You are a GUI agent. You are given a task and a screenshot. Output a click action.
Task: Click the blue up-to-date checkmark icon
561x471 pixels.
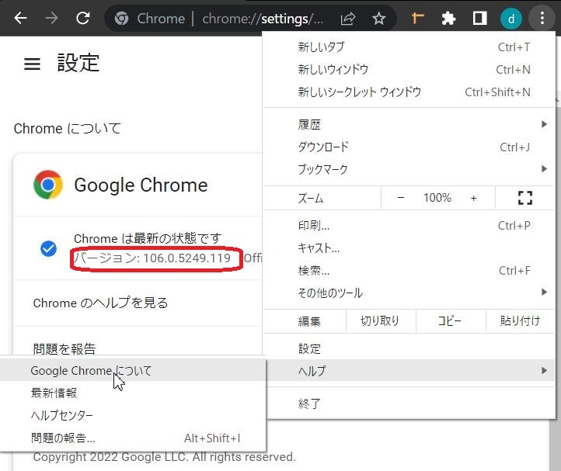tap(48, 249)
